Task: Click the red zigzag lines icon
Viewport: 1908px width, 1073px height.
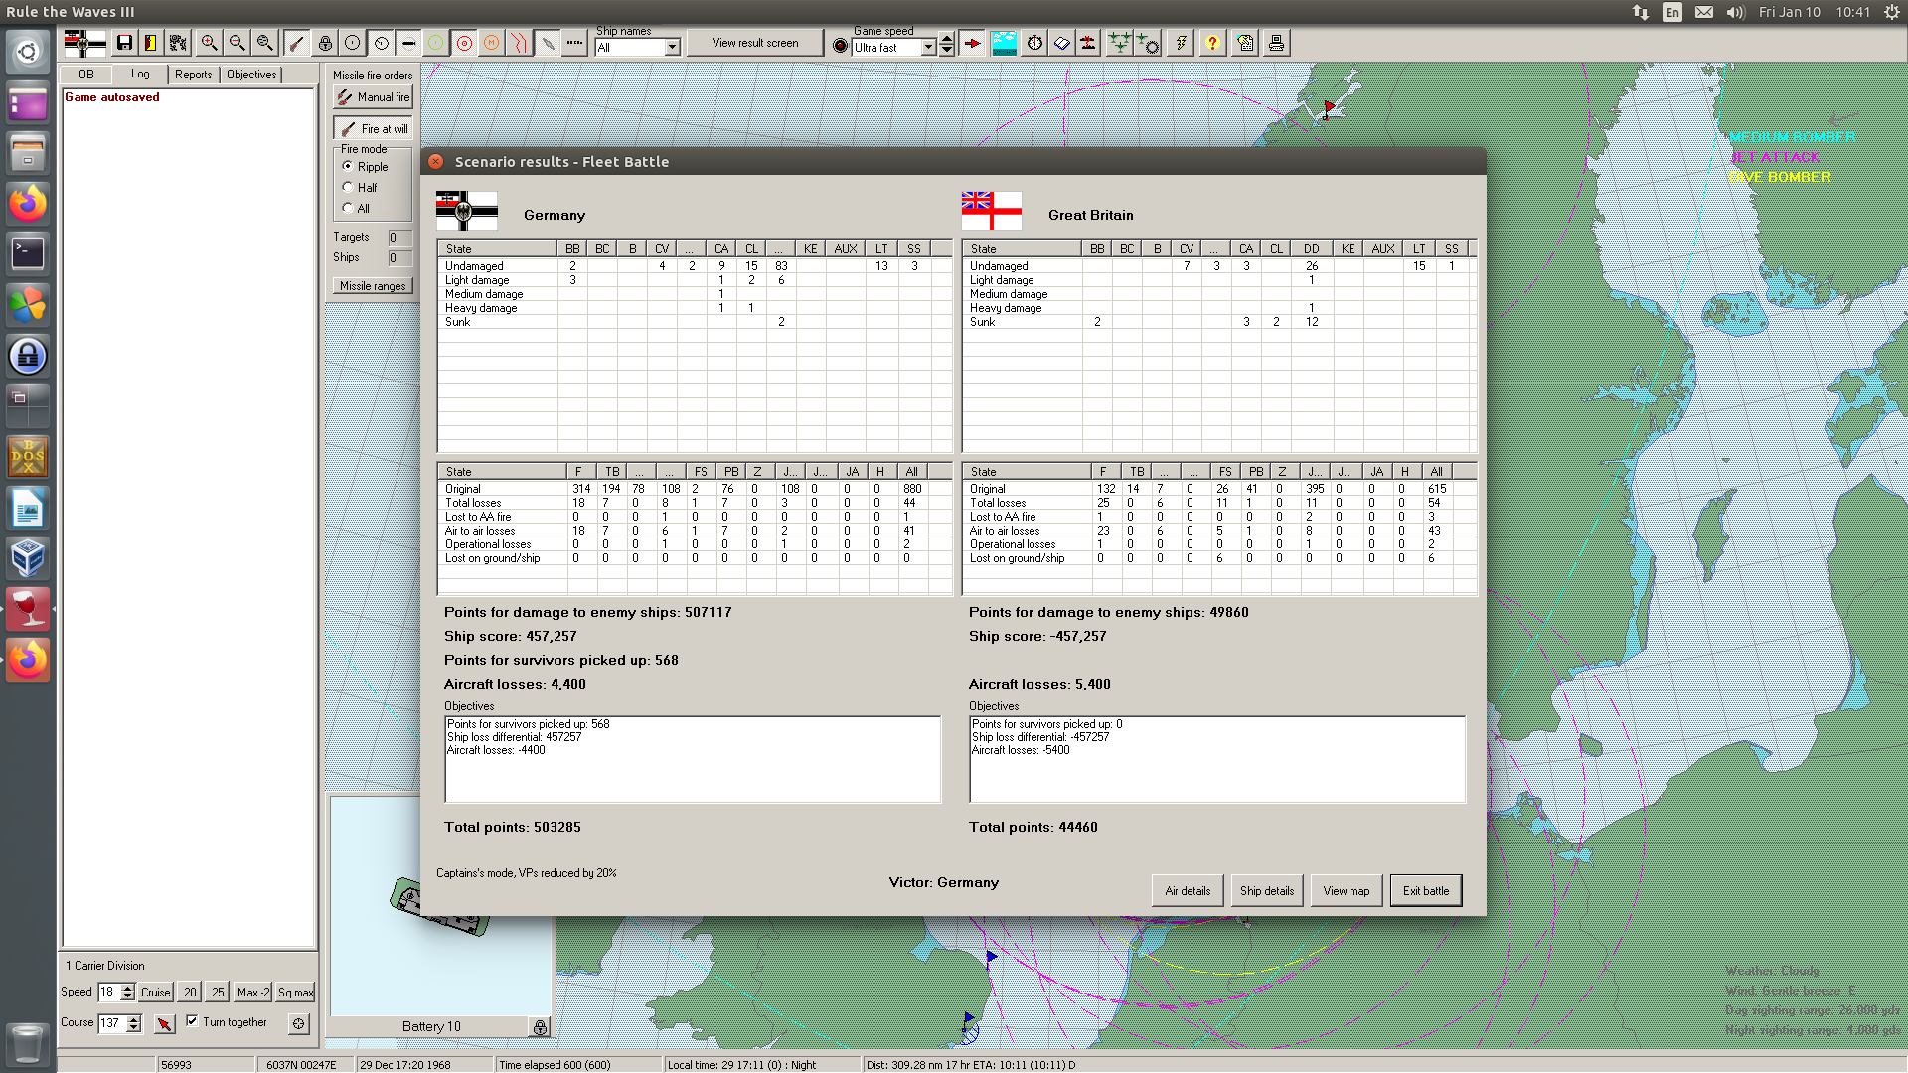Action: [x=519, y=43]
